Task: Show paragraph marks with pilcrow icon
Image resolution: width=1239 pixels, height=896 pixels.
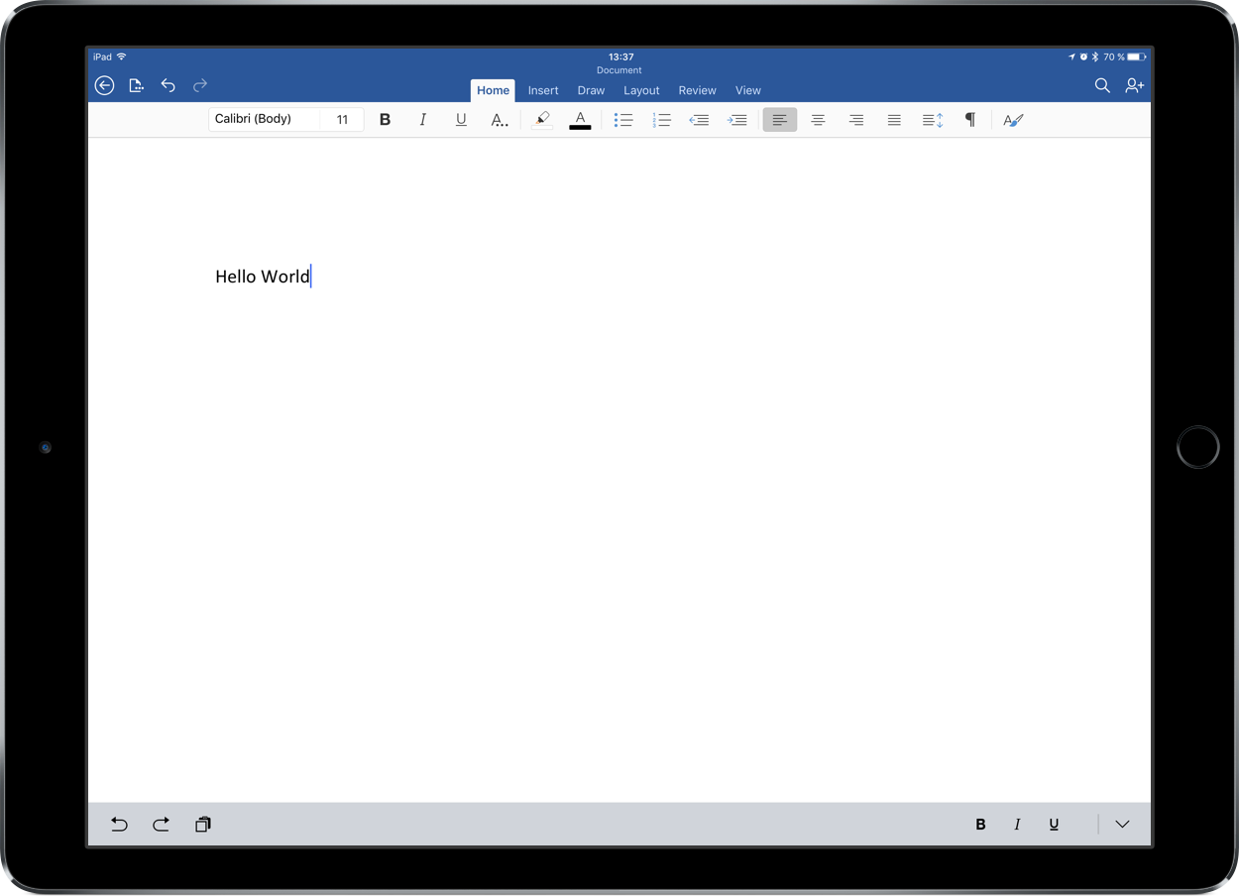Action: click(970, 120)
